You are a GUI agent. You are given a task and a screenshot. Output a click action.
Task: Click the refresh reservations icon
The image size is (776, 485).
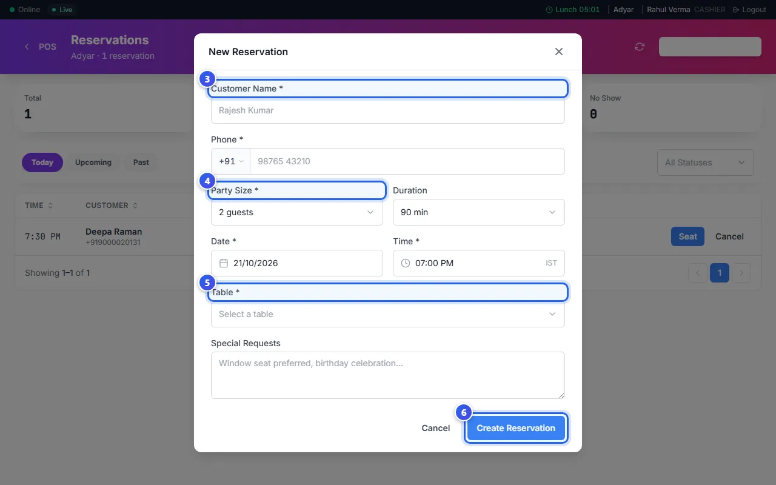(640, 47)
